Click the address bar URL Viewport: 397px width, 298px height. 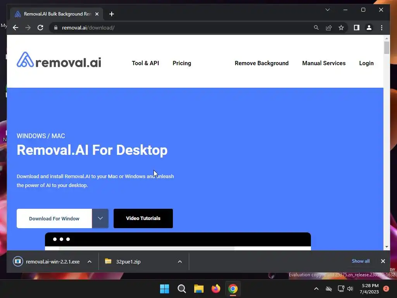(x=88, y=28)
